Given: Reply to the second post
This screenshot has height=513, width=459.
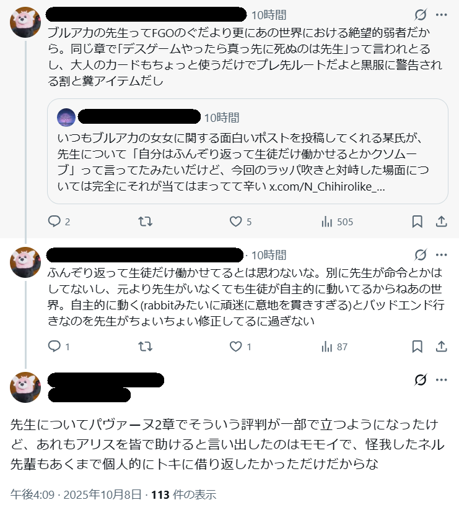Looking at the screenshot, I should pos(55,347).
